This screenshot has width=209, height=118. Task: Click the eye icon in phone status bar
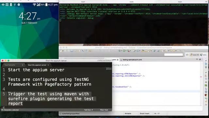pyautogui.click(x=3, y=5)
